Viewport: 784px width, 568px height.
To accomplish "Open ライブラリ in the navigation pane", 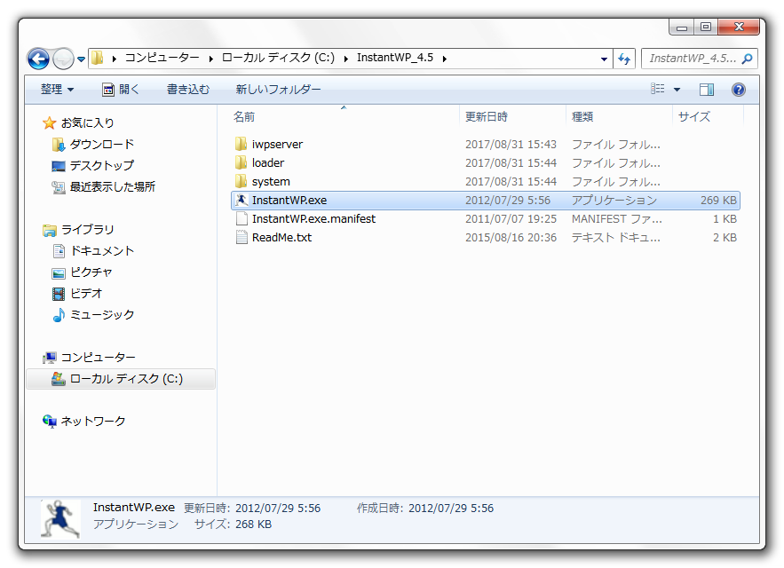I will click(x=88, y=230).
